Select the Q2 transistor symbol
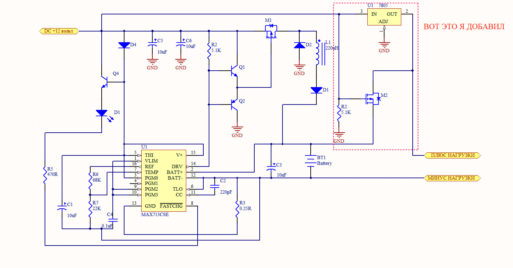The width and height of the screenshot is (513, 268). click(234, 105)
